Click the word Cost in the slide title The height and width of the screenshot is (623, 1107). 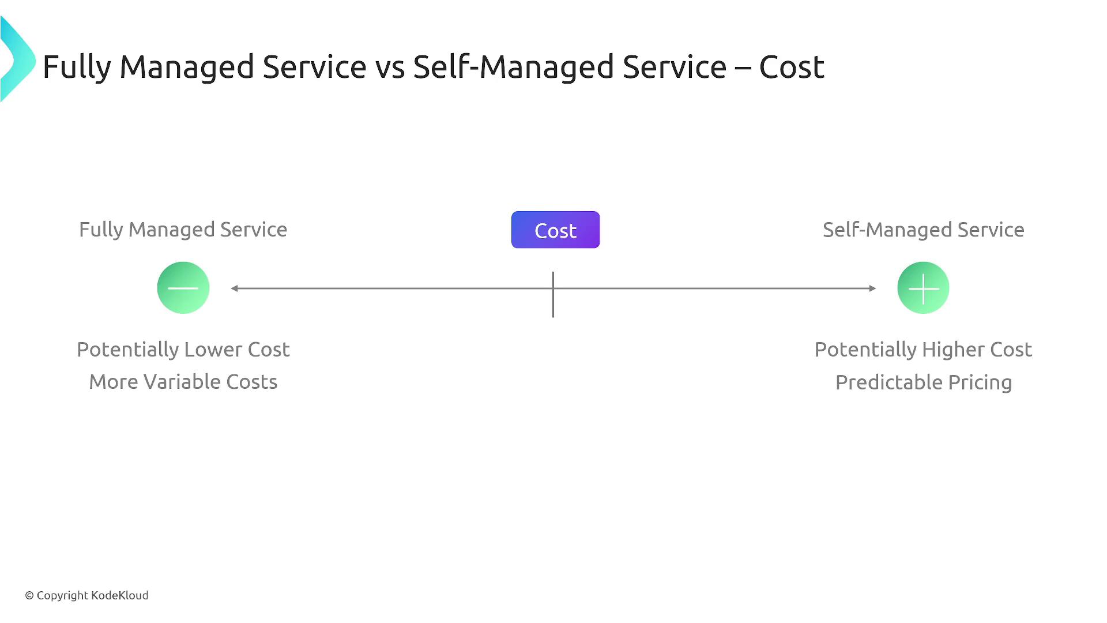(x=792, y=67)
